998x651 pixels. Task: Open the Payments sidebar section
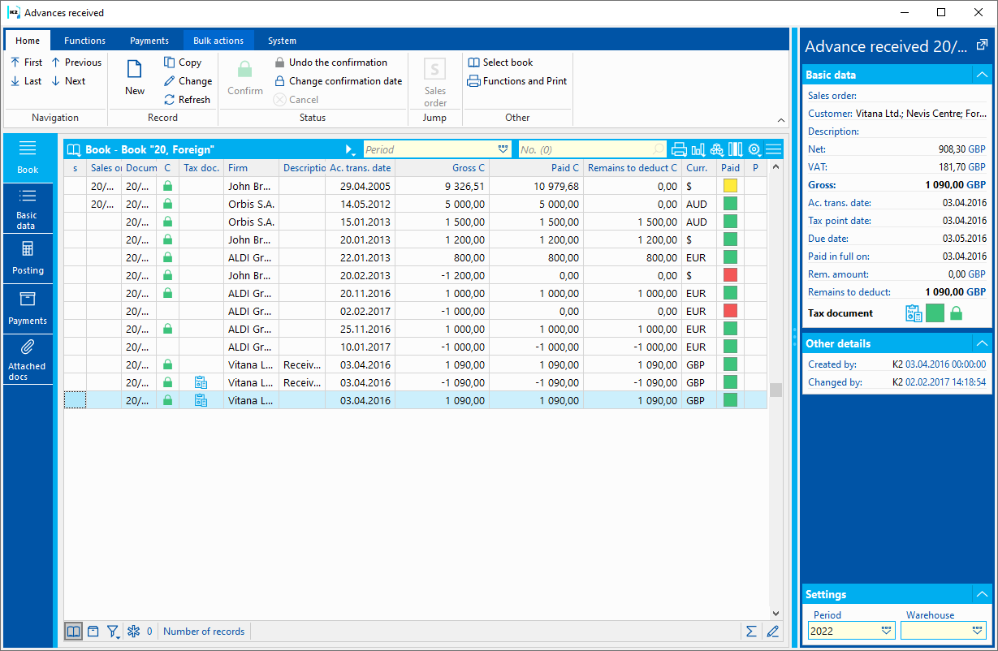tap(28, 308)
